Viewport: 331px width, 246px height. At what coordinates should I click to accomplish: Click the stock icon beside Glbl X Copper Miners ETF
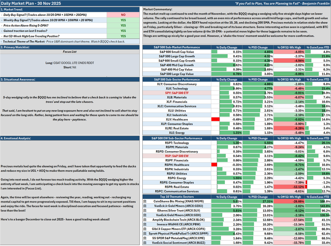coord(145,229)
